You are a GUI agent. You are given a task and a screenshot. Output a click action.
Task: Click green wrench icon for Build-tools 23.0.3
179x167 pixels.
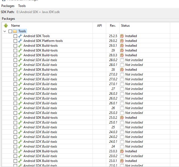20,151
